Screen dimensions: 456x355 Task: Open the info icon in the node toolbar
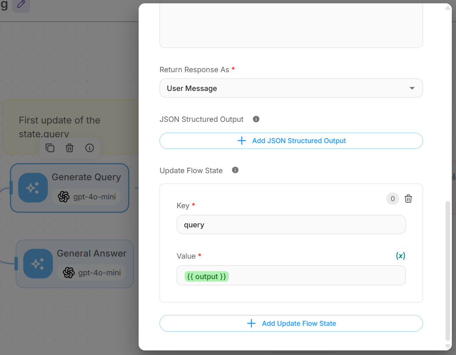coord(89,148)
